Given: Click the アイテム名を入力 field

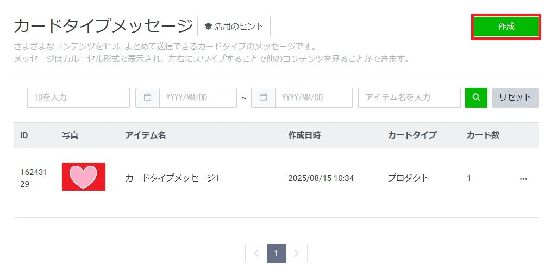Looking at the screenshot, I should pos(409,98).
